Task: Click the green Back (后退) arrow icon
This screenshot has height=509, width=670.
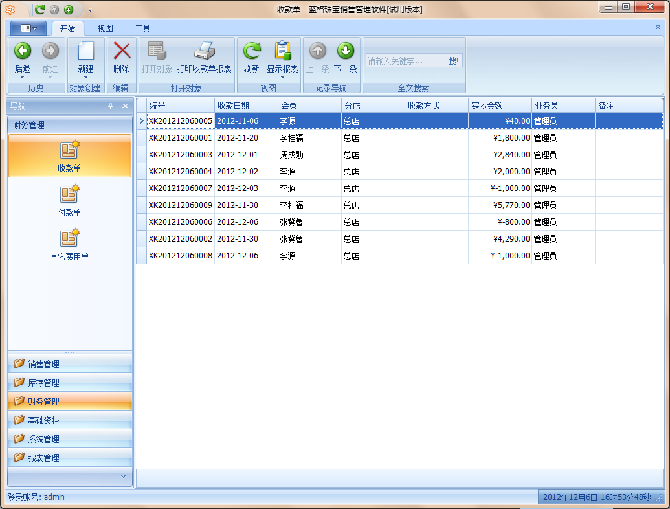Action: [x=23, y=51]
